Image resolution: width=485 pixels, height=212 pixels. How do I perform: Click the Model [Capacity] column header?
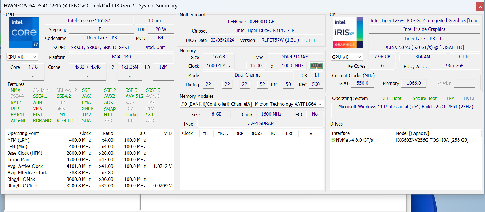tap(437, 133)
